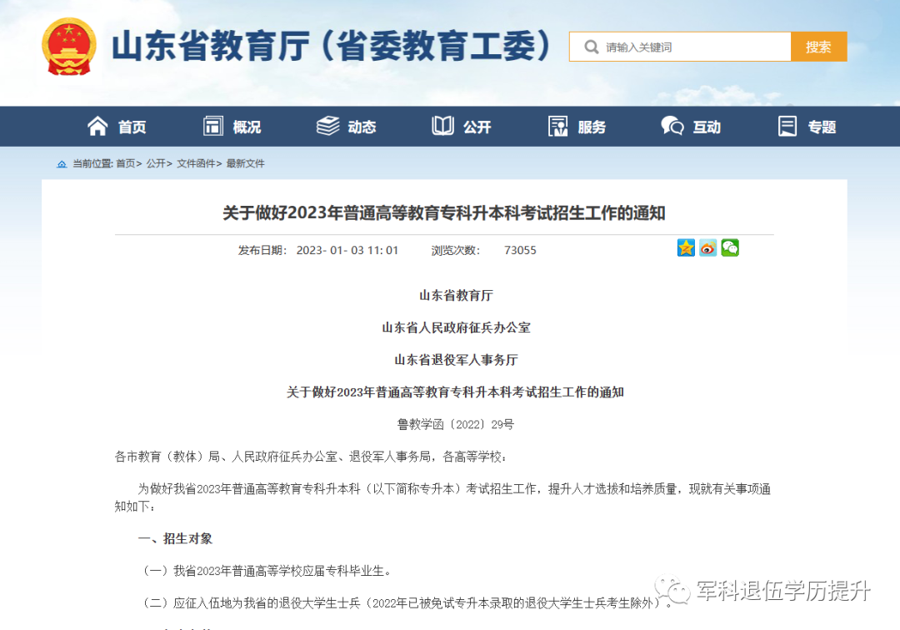900x630 pixels.
Task: Click the small home icon in the breadcrumb
Action: click(x=62, y=163)
